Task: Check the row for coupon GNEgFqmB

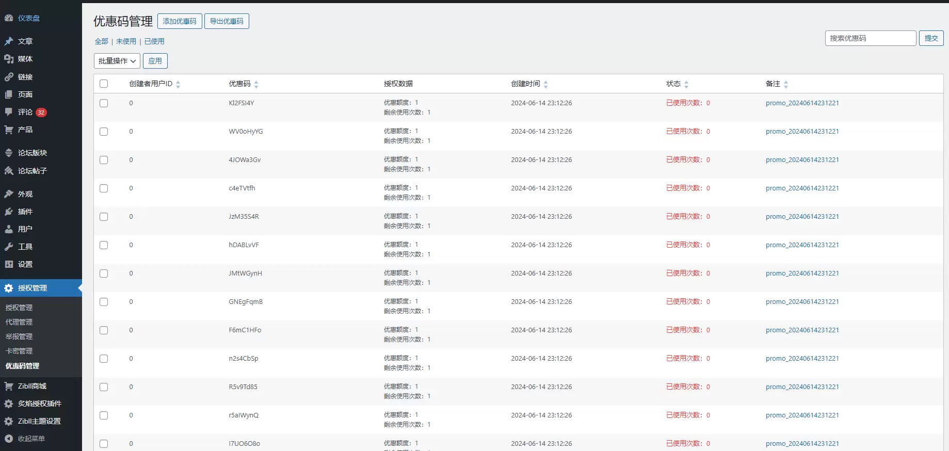Action: point(104,302)
